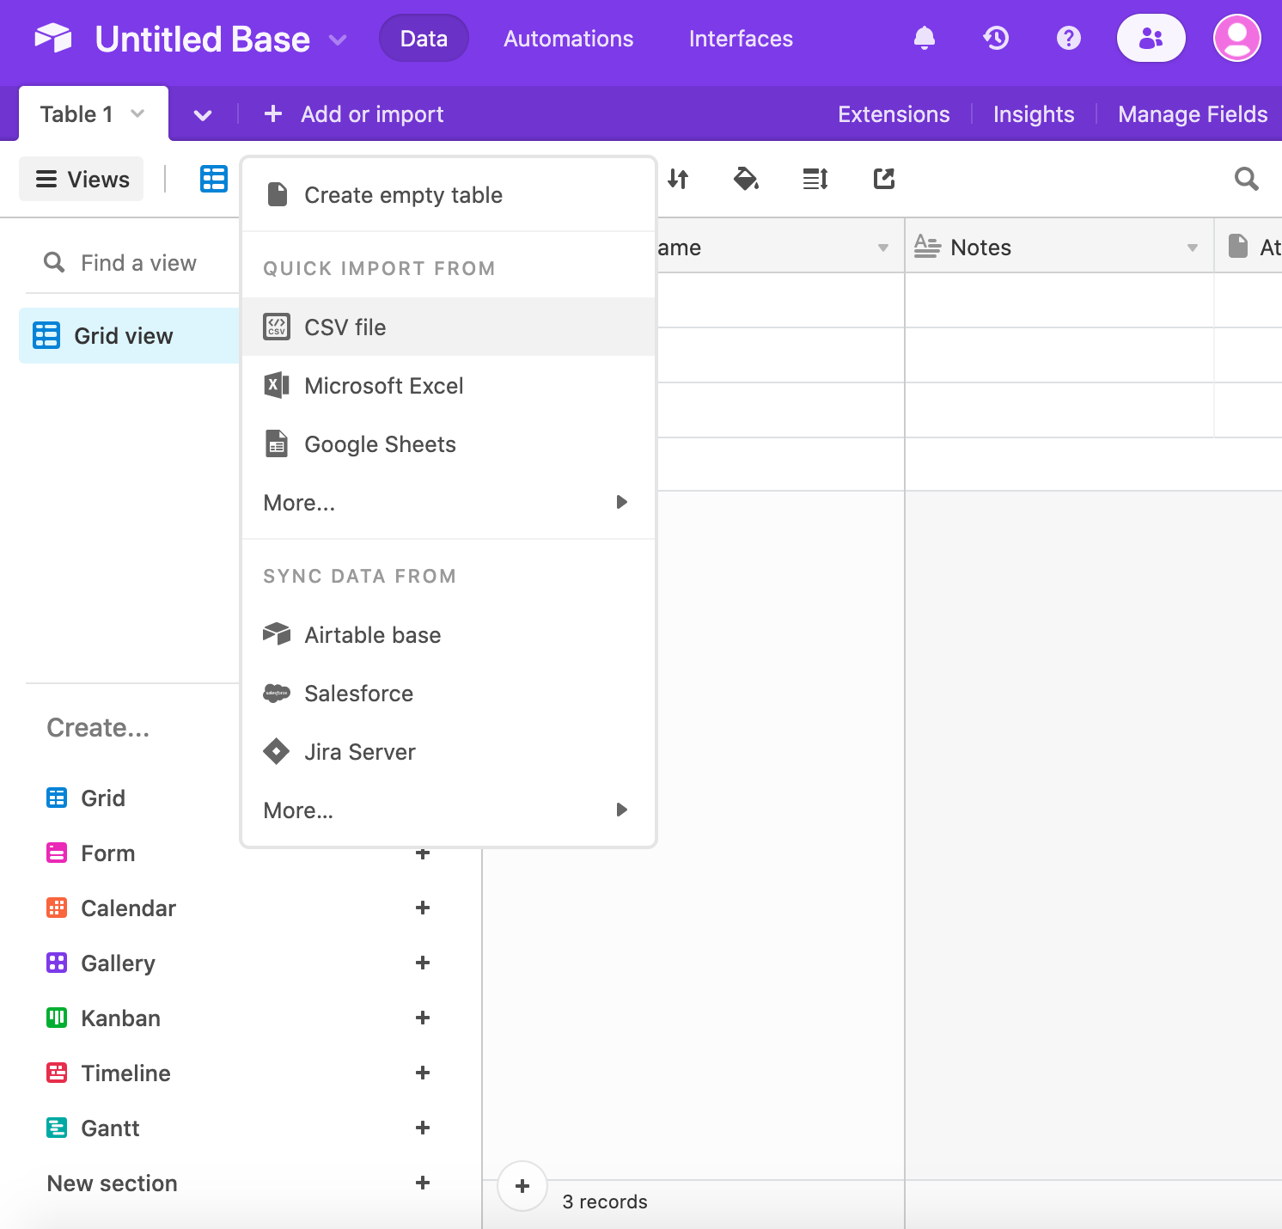The height and width of the screenshot is (1229, 1282).
Task: Open the tables list chevron
Action: click(203, 115)
